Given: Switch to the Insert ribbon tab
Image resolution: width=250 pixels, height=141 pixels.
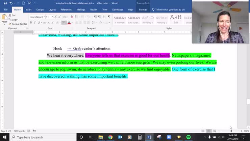Looking at the screenshot, I should click(x=28, y=9).
